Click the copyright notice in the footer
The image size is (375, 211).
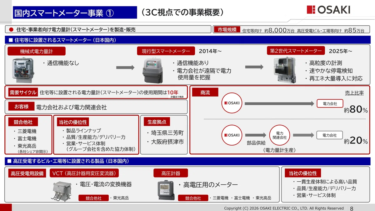pos(284,208)
